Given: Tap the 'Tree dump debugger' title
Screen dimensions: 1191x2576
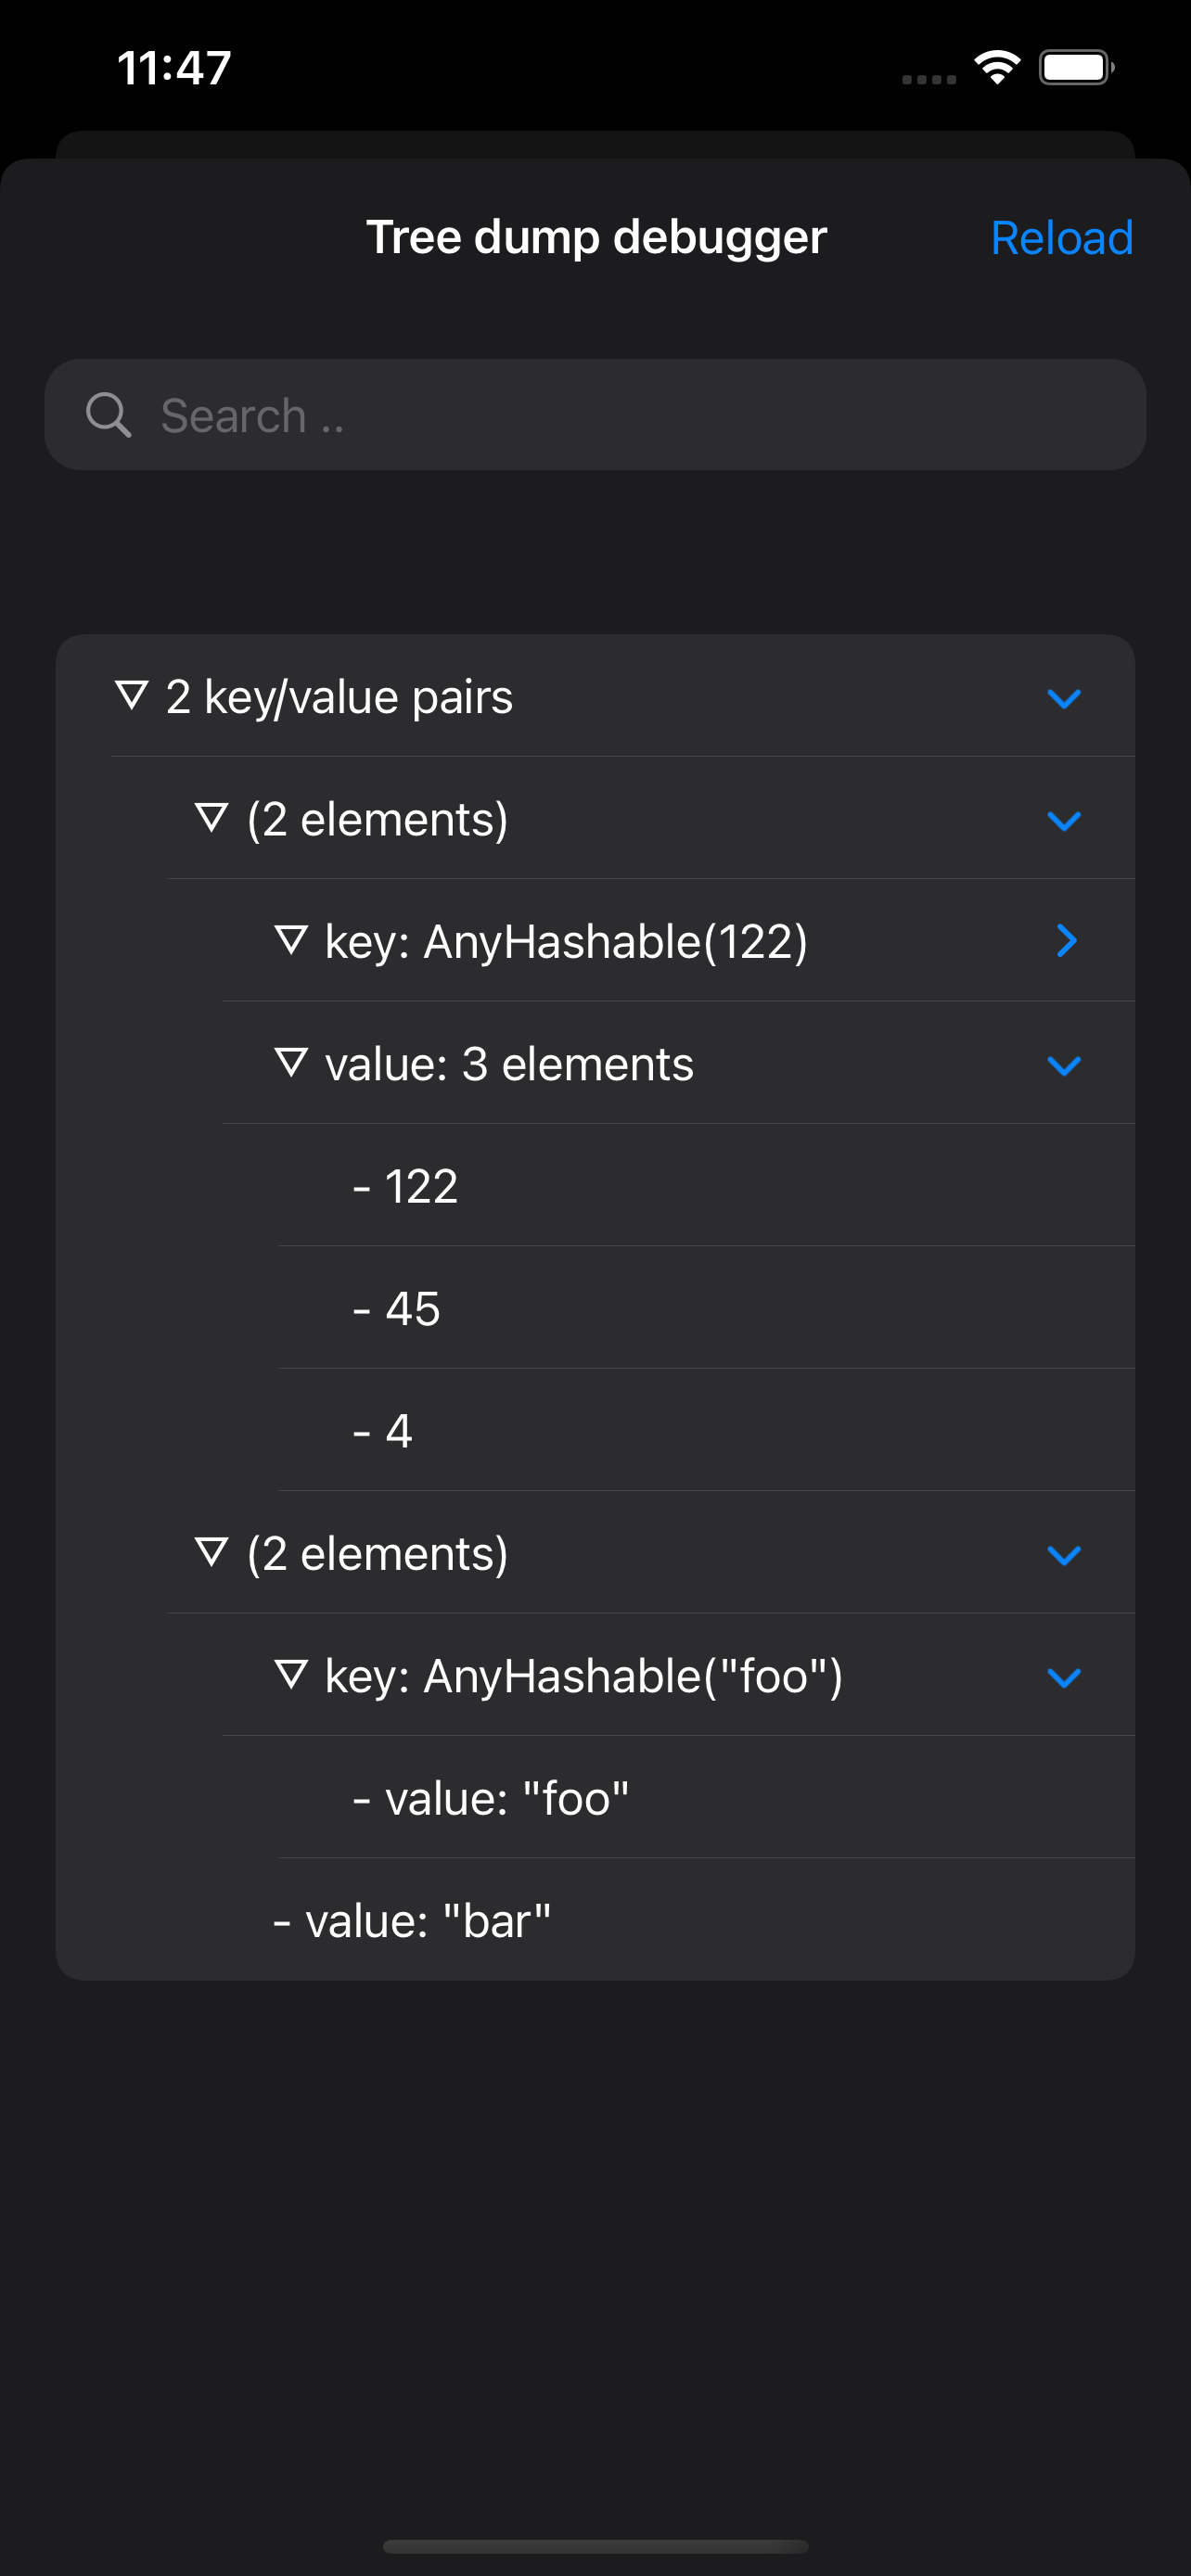Looking at the screenshot, I should pos(596,238).
